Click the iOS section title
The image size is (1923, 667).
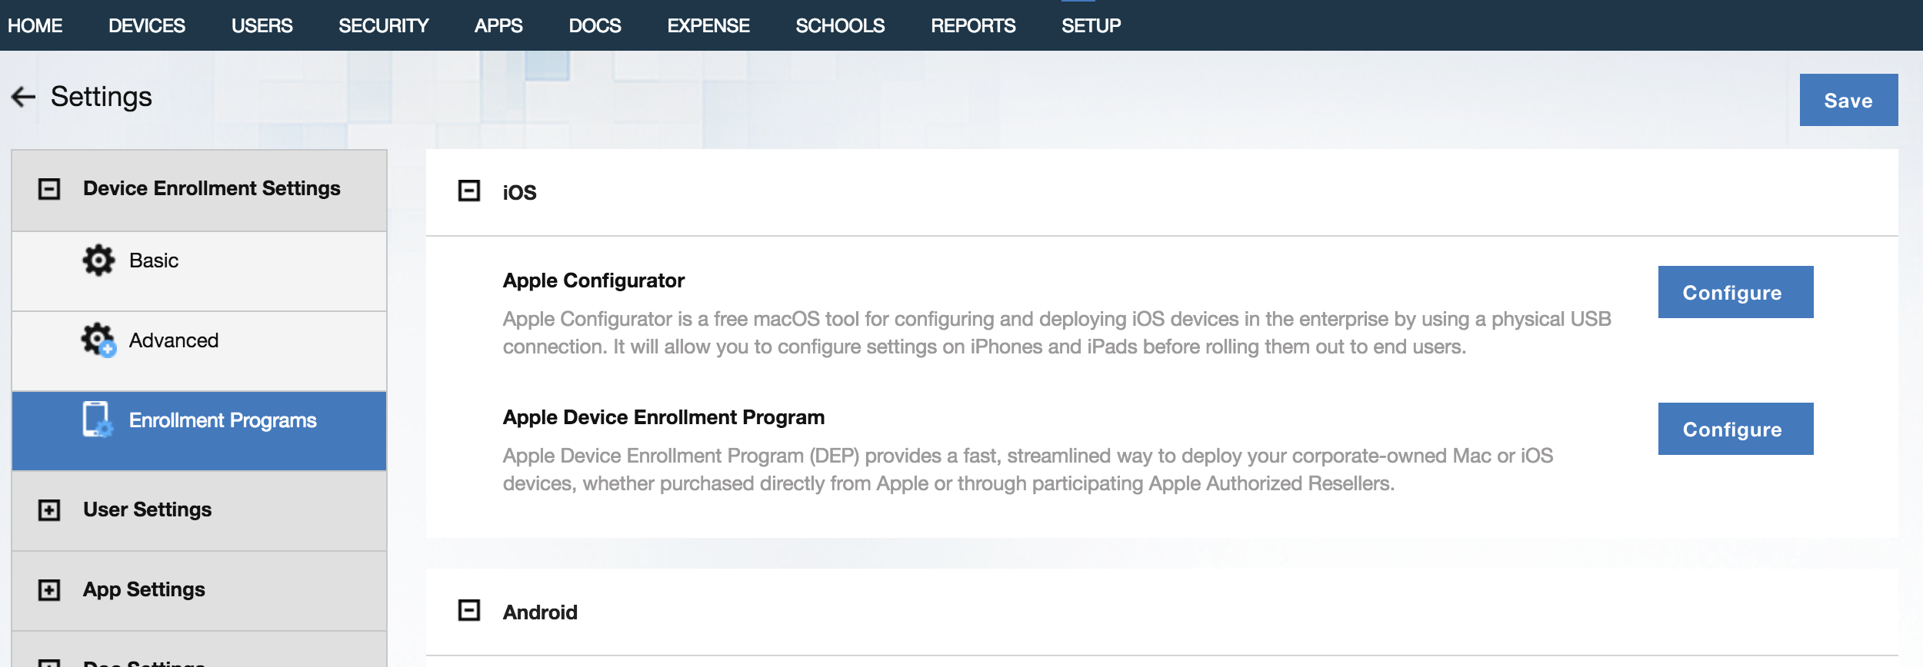tap(520, 192)
